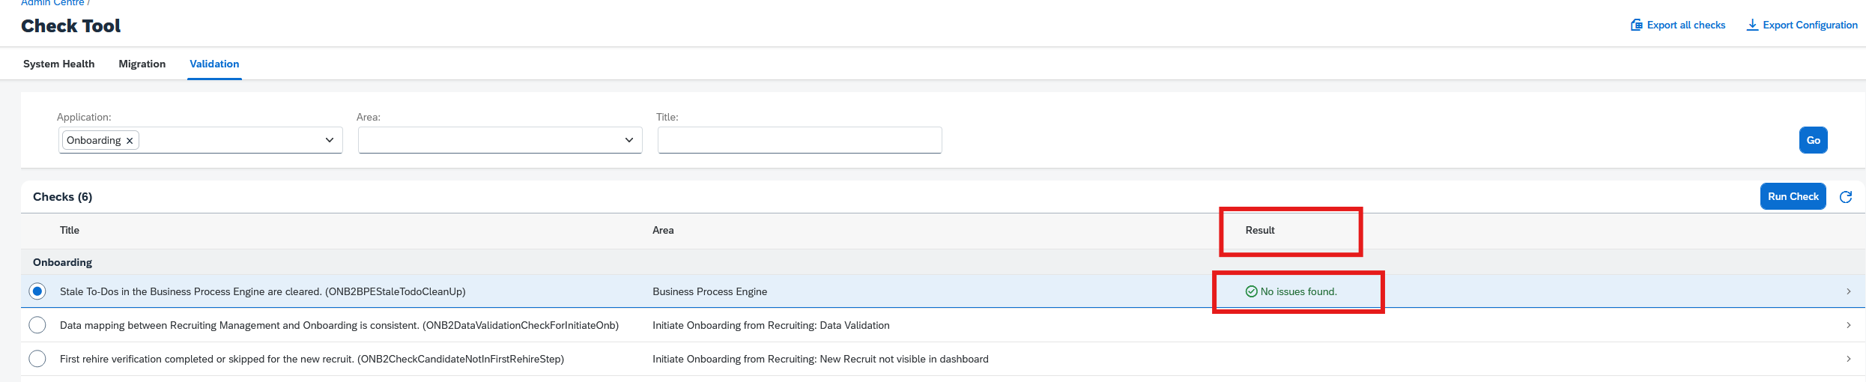
Task: Select the First rehire verification radio button
Action: (37, 359)
